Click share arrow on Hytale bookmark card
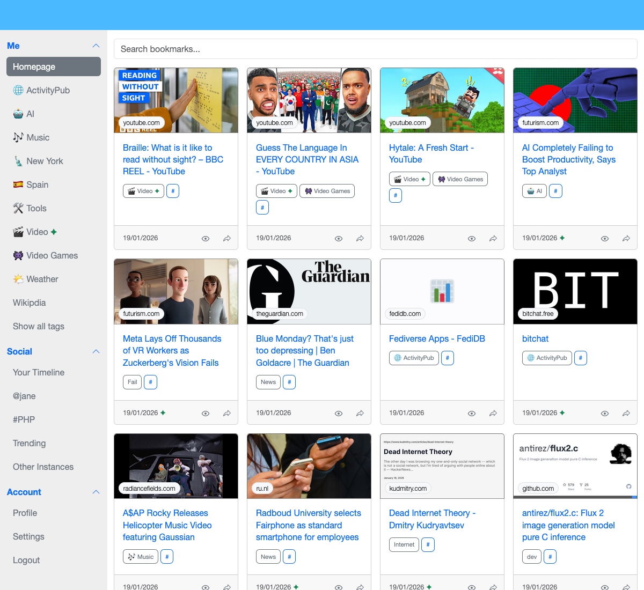 click(x=493, y=239)
